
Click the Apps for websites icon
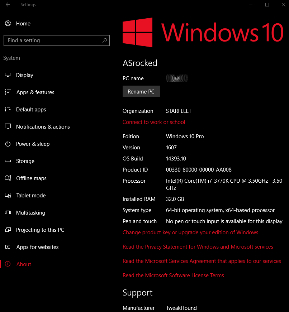(8, 247)
